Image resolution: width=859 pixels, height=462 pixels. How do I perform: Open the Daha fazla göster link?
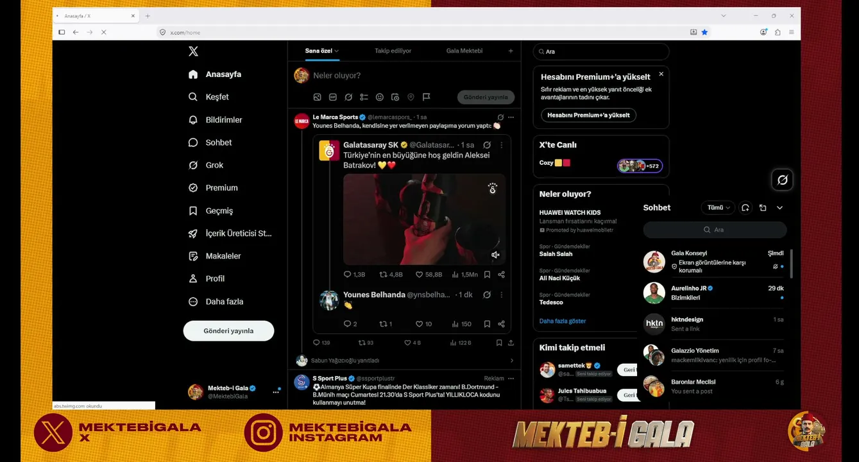[x=563, y=321]
